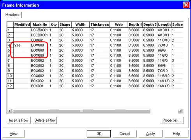
Task: Open the Properties button
Action: (172, 120)
